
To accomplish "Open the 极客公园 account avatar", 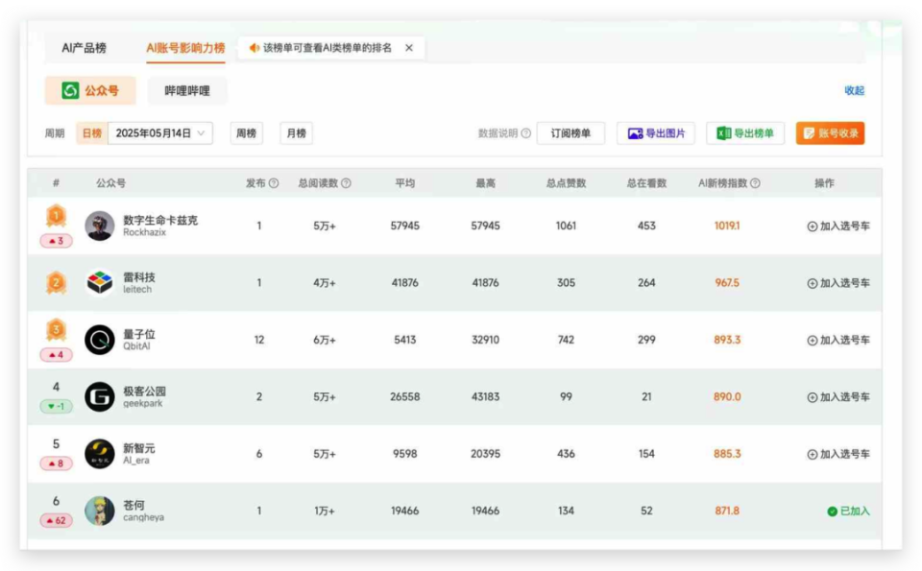I will [99, 396].
